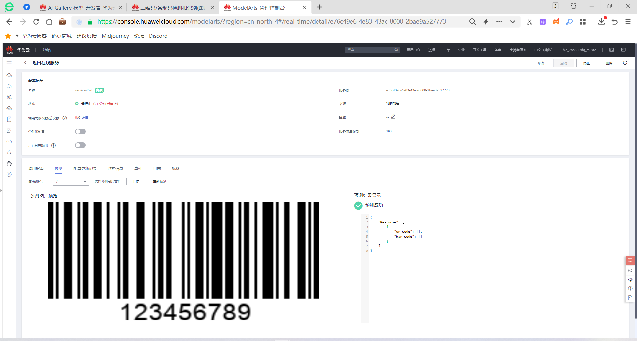
Task: Open 支持与服务 in the header
Action: (518, 50)
